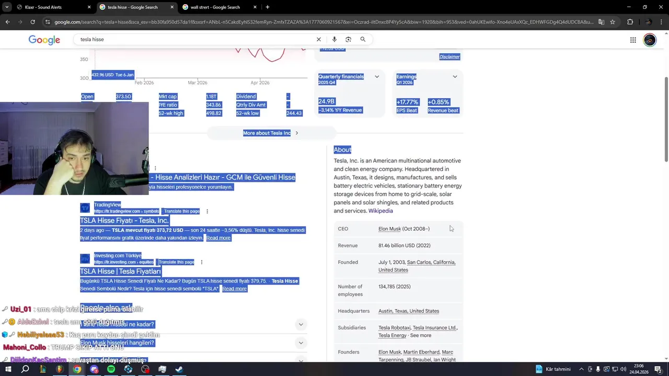Click the page vertical scrollbar thumb
This screenshot has height=376, width=669.
point(666,119)
